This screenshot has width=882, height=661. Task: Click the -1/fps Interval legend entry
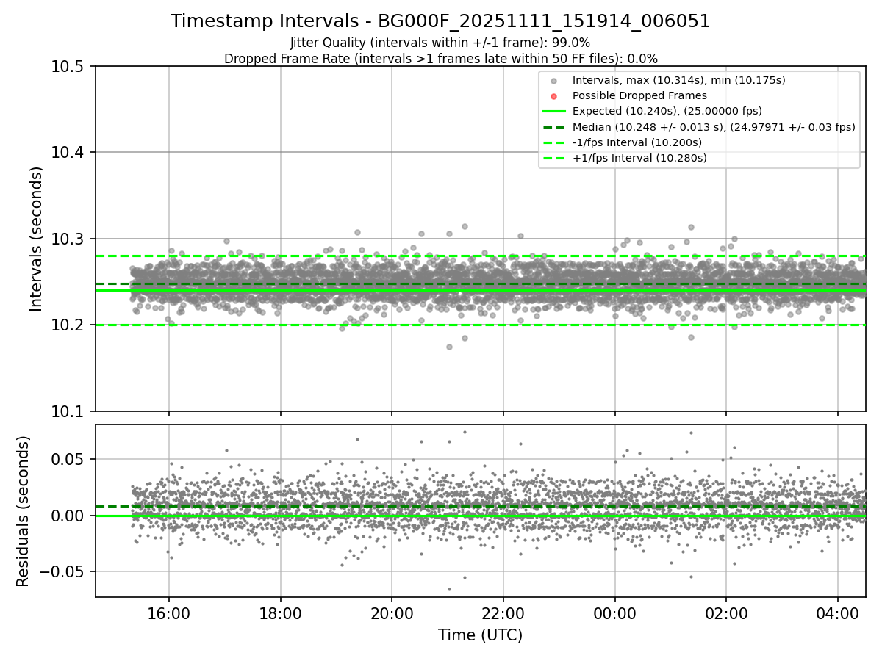637,142
